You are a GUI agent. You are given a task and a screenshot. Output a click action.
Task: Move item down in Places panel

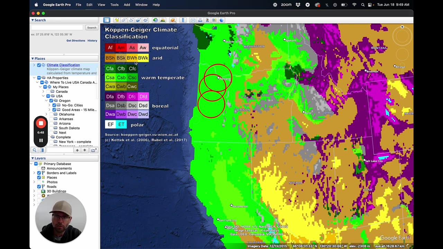(x=84, y=150)
